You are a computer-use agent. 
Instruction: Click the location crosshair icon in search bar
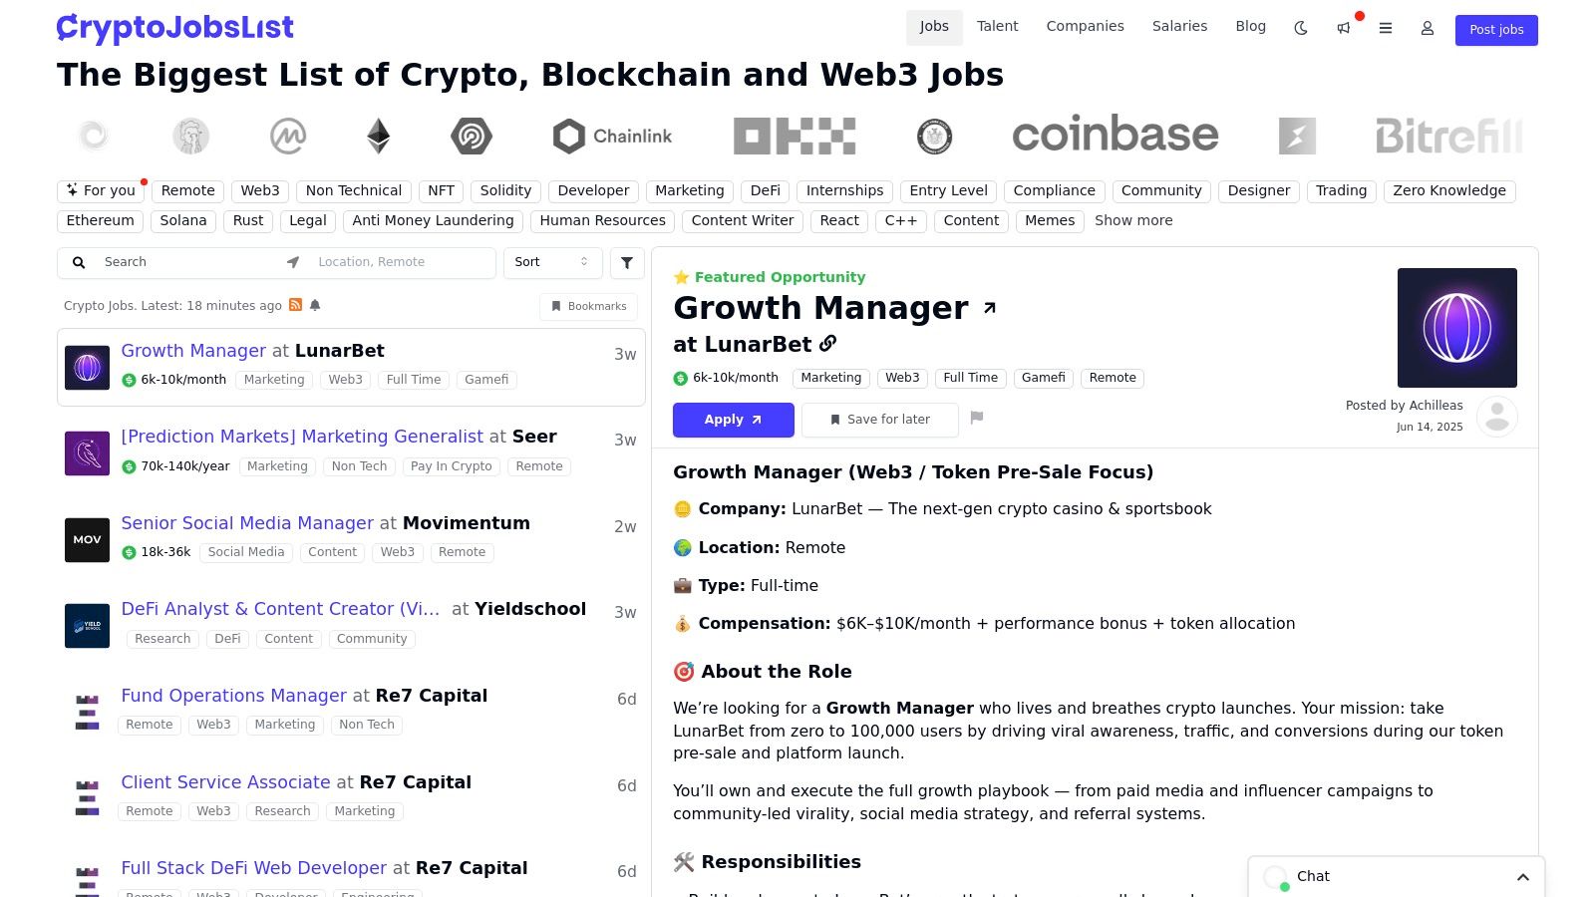click(292, 262)
